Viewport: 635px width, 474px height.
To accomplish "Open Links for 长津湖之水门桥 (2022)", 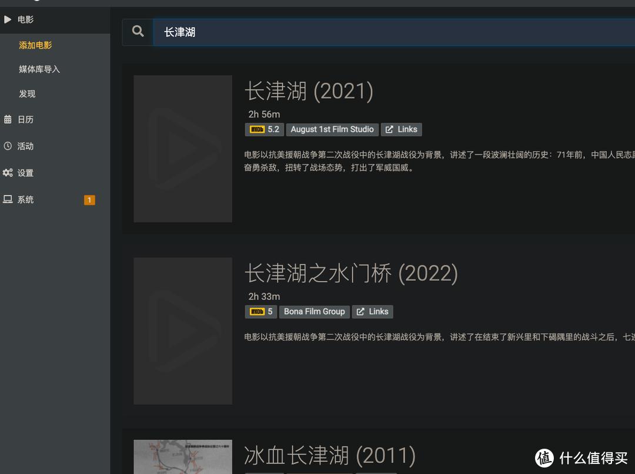I will coord(372,311).
